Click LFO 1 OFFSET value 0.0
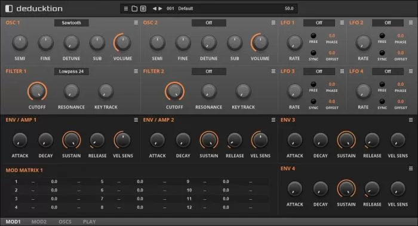The height and width of the screenshot is (226, 418). [332, 52]
